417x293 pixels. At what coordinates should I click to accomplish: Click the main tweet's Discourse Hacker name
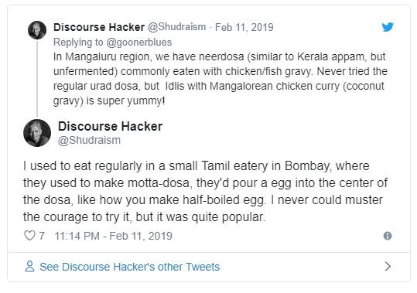pyautogui.click(x=110, y=126)
